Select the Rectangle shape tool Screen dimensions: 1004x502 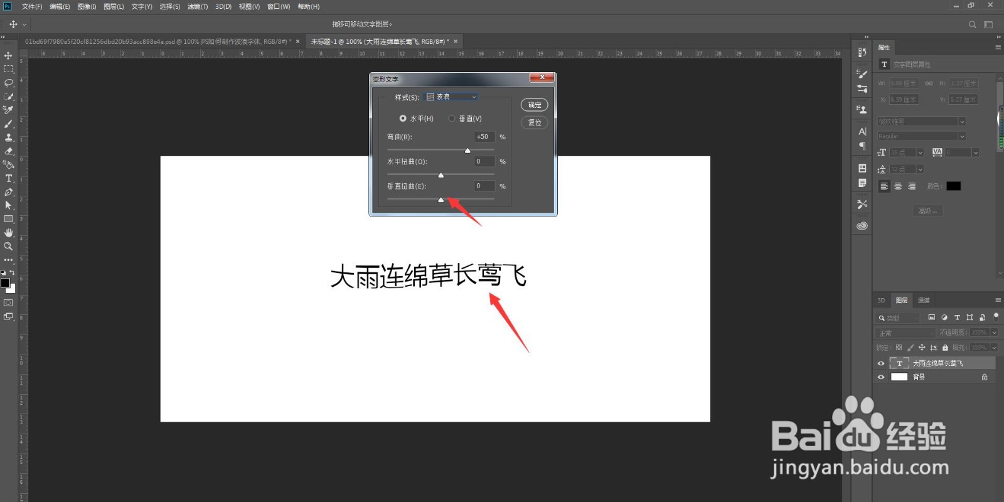coord(8,219)
